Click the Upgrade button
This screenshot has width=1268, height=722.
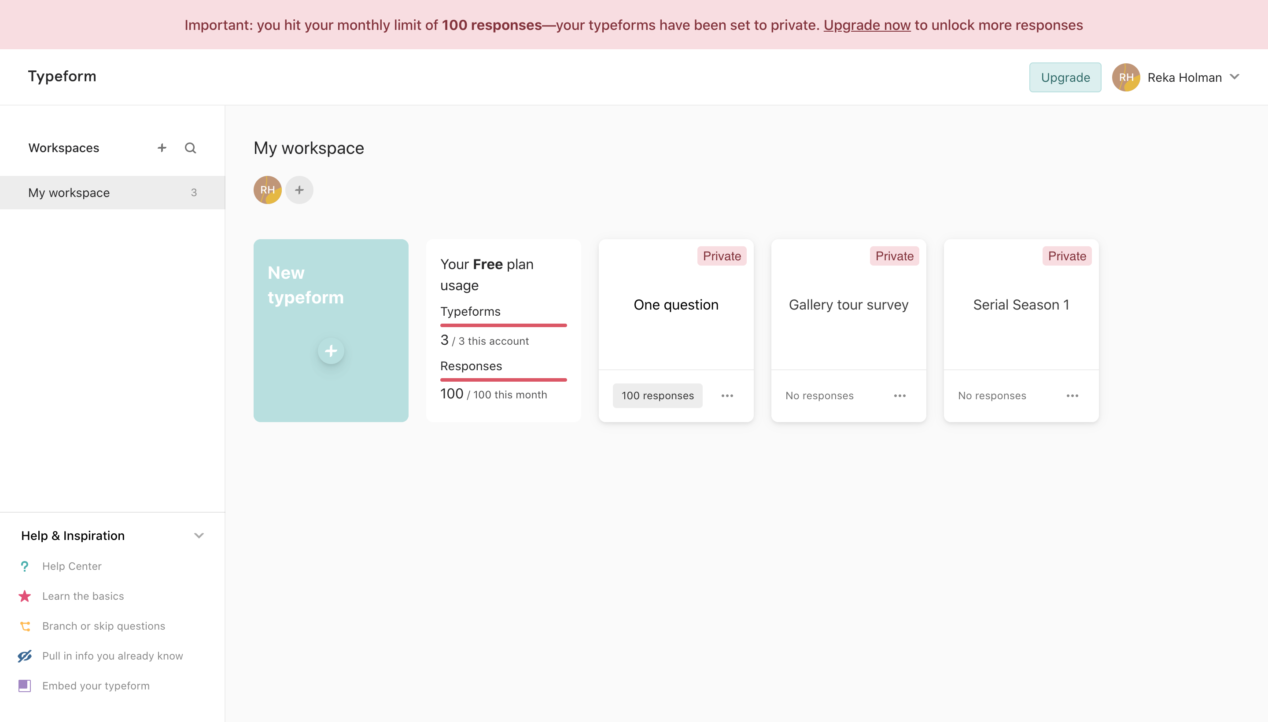[1065, 77]
